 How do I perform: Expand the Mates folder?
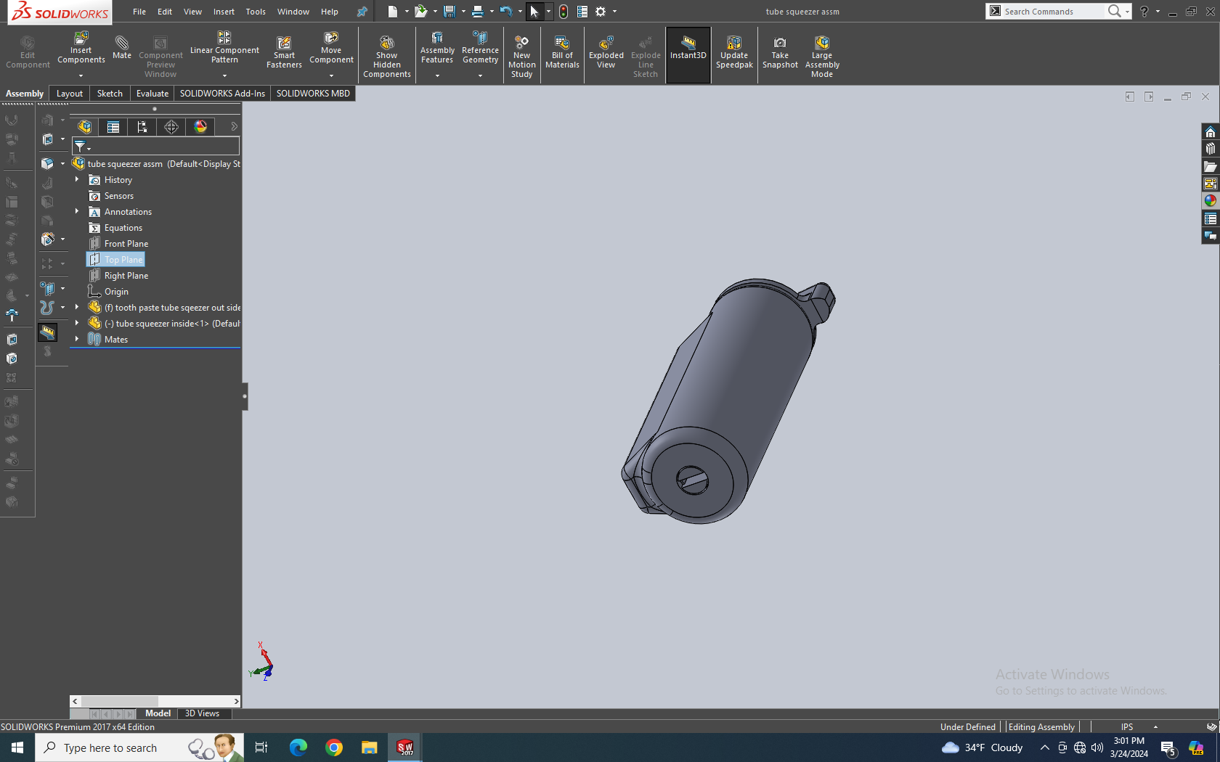click(x=77, y=339)
